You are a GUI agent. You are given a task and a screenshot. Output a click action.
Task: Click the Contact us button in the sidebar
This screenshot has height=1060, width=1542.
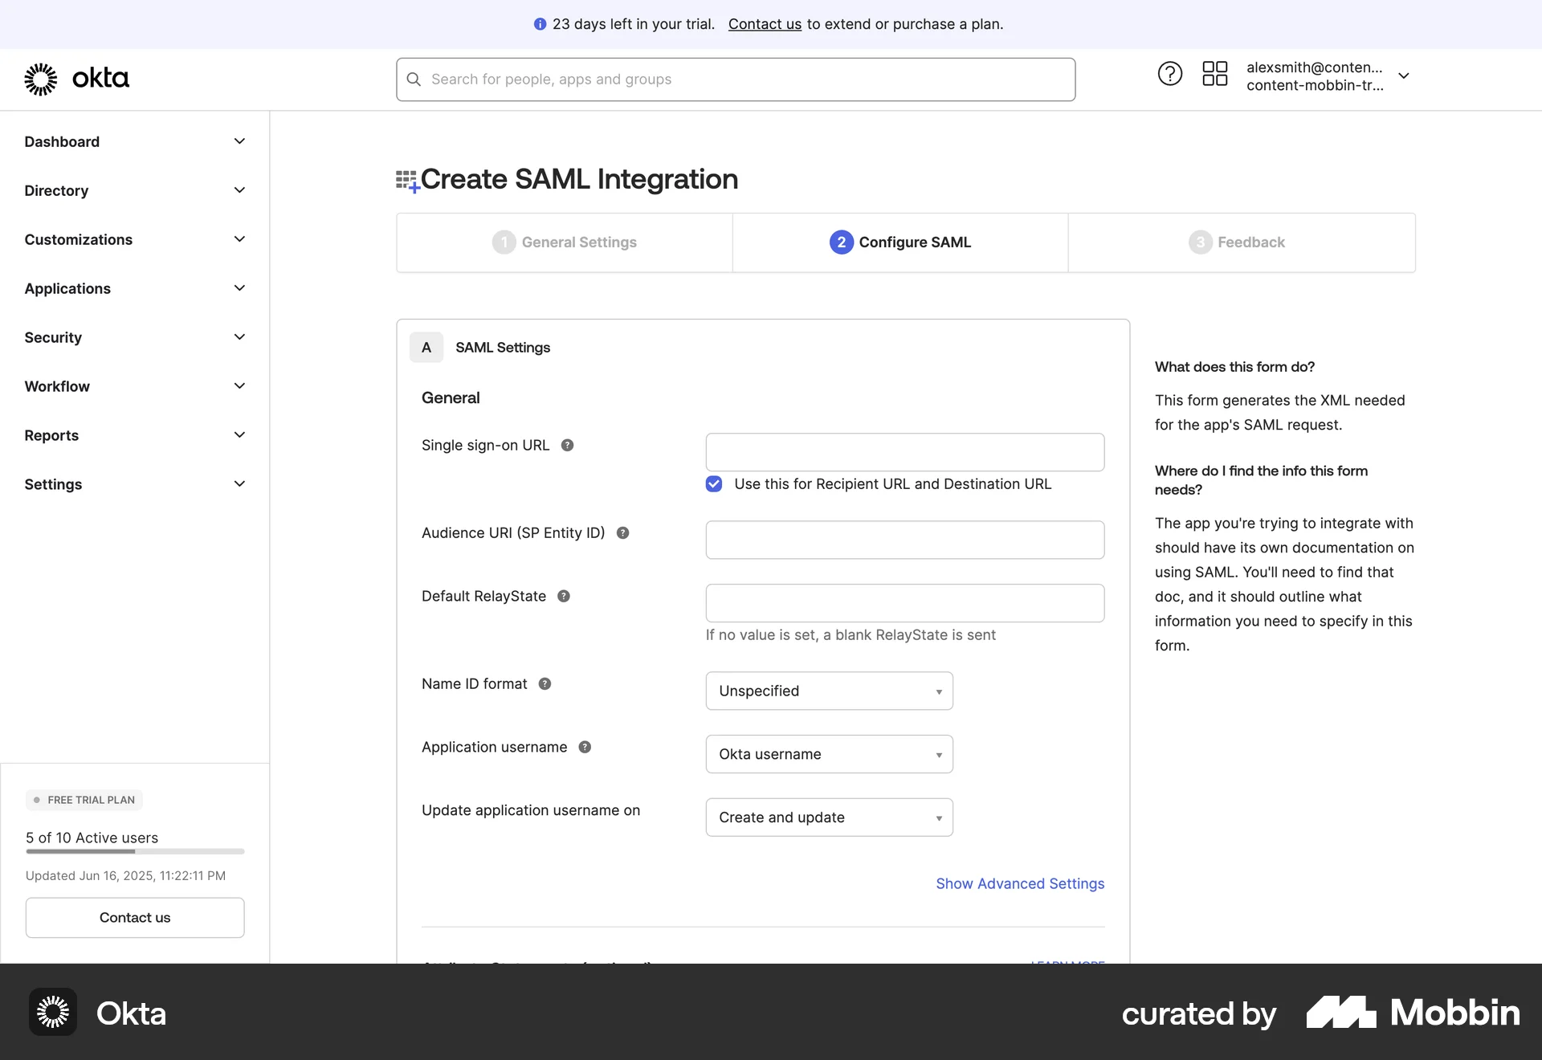click(x=134, y=917)
